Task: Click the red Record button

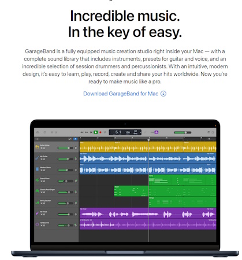Action: click(100, 132)
